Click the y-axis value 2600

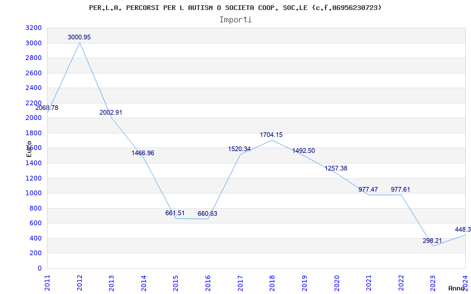(x=34, y=73)
